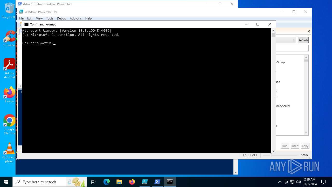Open the Help menu in PowerShell ISE
Image resolution: width=332 pixels, height=187 pixels.
click(x=88, y=18)
